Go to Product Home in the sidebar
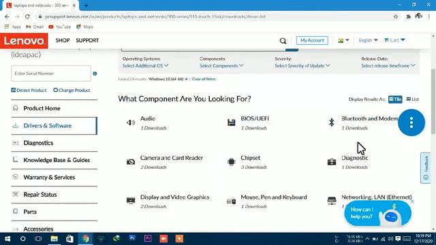 pos(54,108)
